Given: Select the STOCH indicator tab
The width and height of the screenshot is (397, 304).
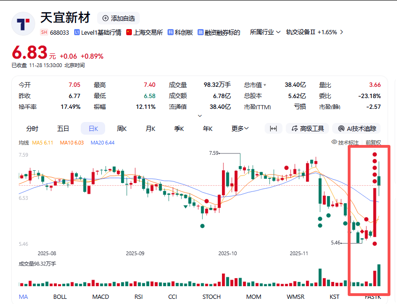Looking at the screenshot, I should (212, 296).
